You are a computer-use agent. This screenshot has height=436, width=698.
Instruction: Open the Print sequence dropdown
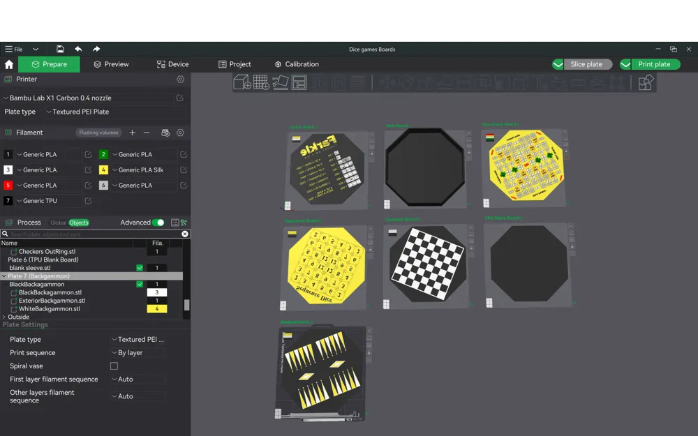tap(138, 353)
